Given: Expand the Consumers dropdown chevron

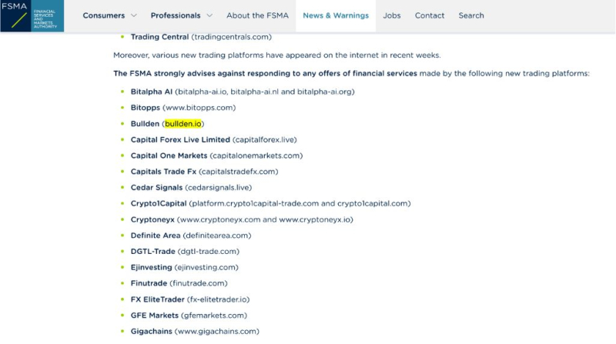Looking at the screenshot, I should click(x=133, y=15).
